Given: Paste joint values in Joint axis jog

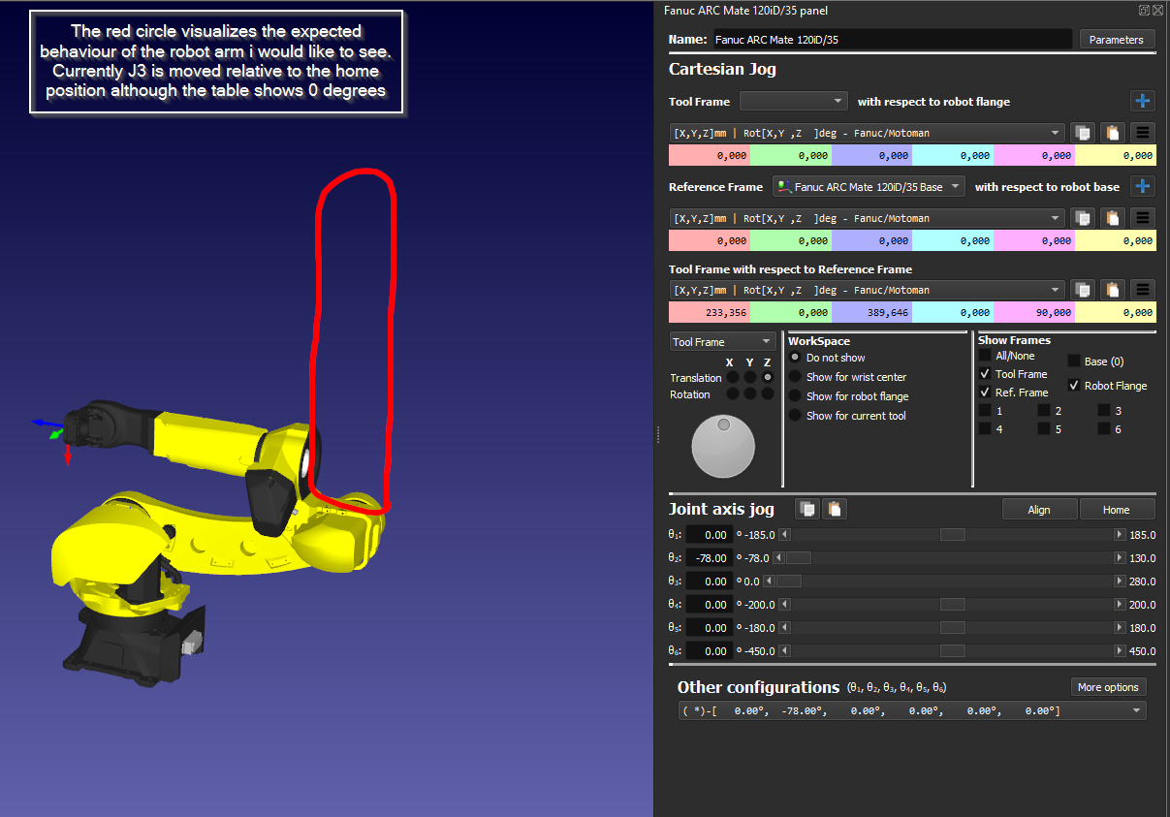Looking at the screenshot, I should 834,509.
